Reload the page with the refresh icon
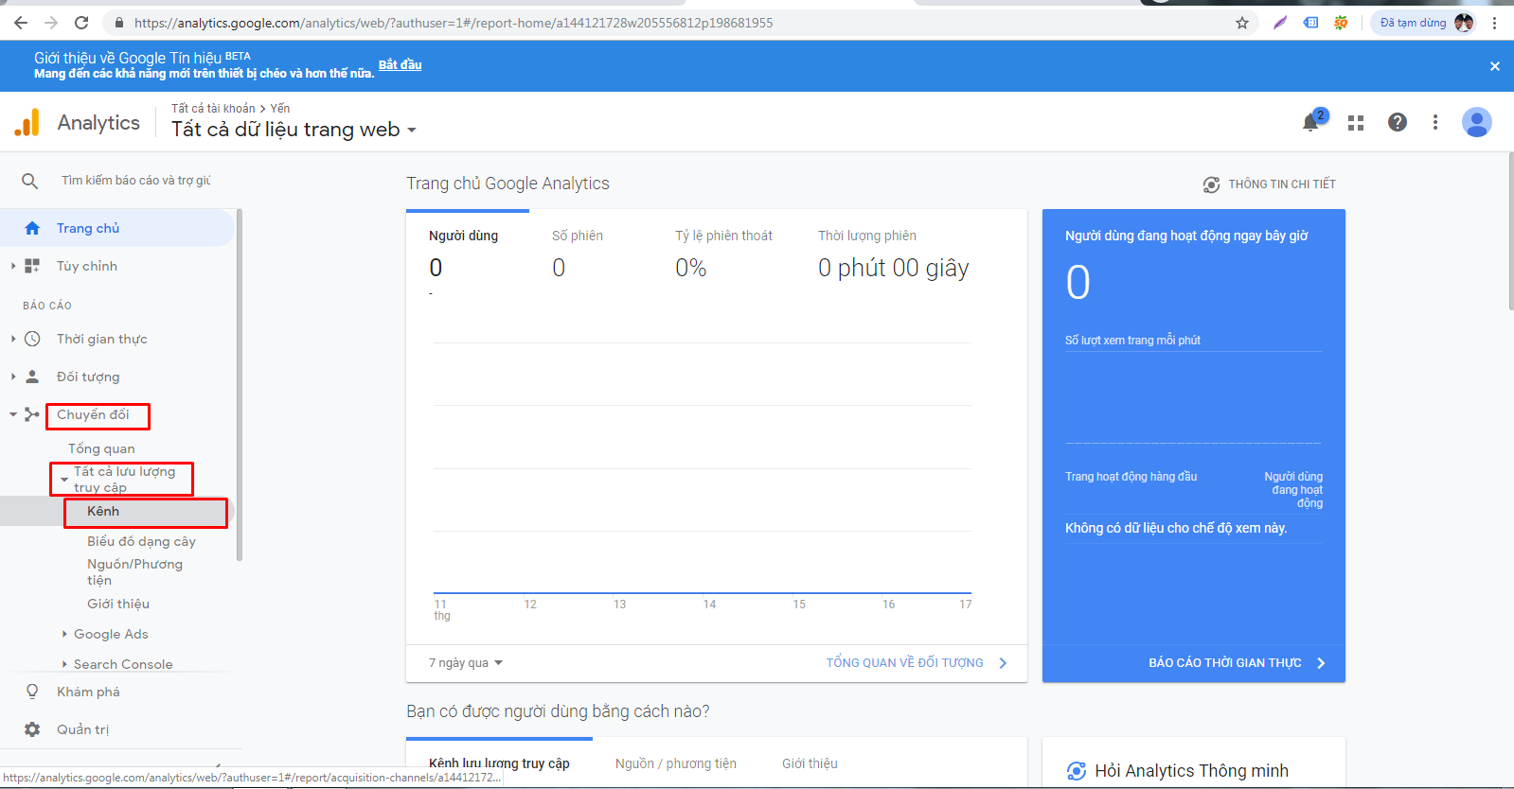The image size is (1514, 789). [x=81, y=23]
